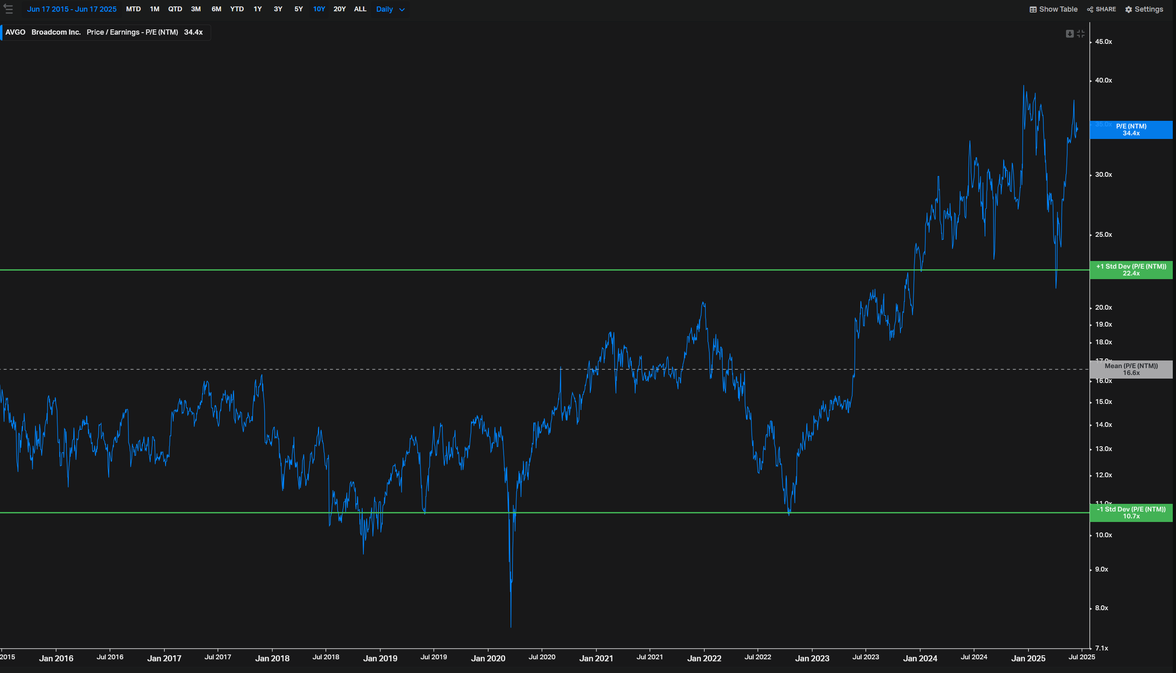Select the ALL time range
The image size is (1176, 673).
point(360,9)
